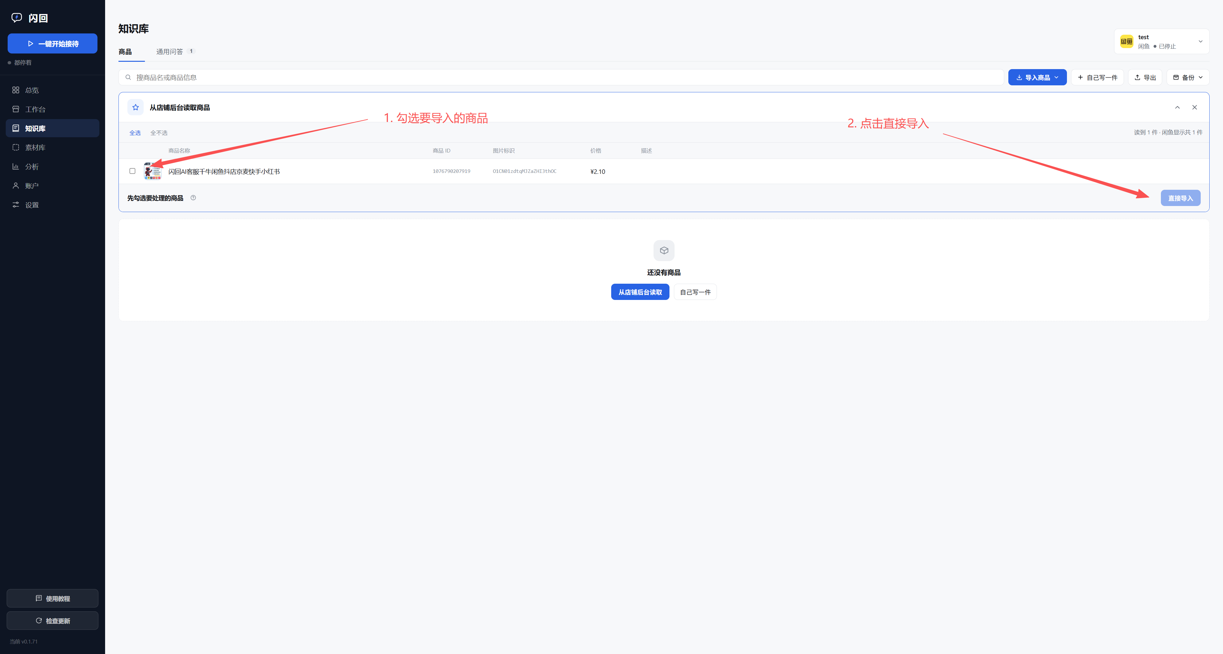Focus the 搜商品名或商品信息 search field
Screen dimensions: 1223x654
pyautogui.click(x=561, y=77)
